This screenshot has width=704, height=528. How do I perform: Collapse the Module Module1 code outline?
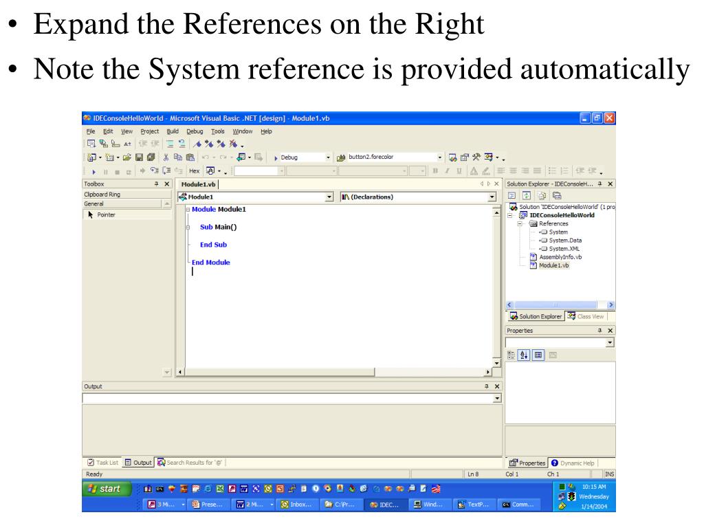pos(188,210)
